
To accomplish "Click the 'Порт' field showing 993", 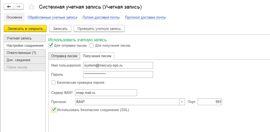I will click(x=210, y=102).
